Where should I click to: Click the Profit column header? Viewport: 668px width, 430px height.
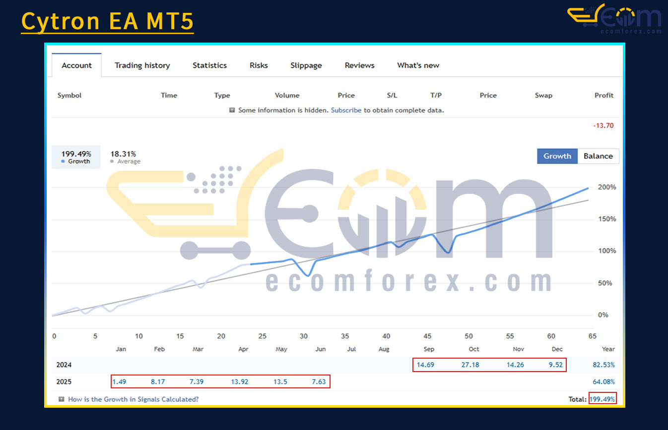tap(604, 95)
